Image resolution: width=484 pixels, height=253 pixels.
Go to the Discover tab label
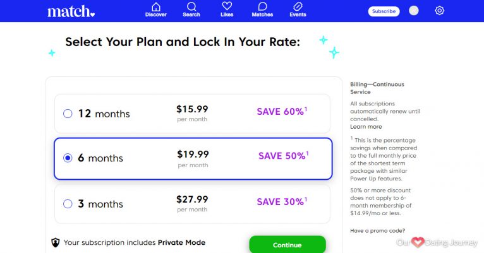pos(155,15)
